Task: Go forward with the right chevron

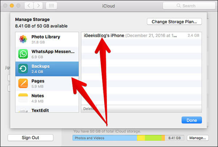Action: point(39,6)
